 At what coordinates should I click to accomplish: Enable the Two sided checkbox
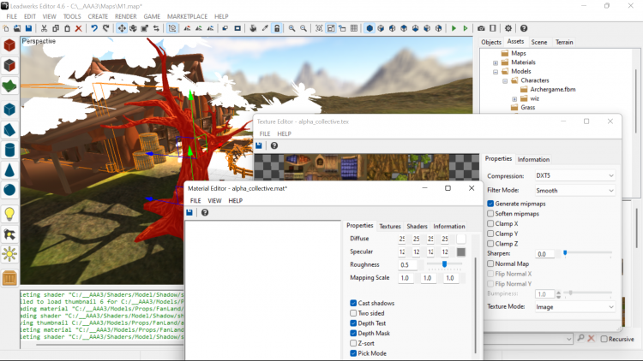click(x=353, y=313)
